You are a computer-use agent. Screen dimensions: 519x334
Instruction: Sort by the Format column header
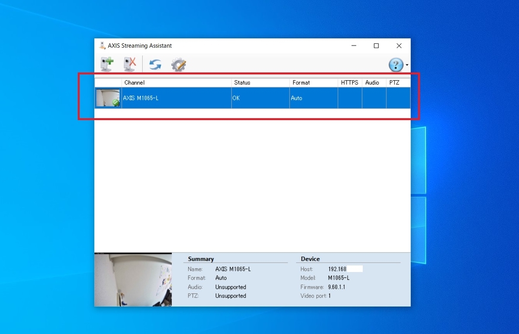pos(314,82)
